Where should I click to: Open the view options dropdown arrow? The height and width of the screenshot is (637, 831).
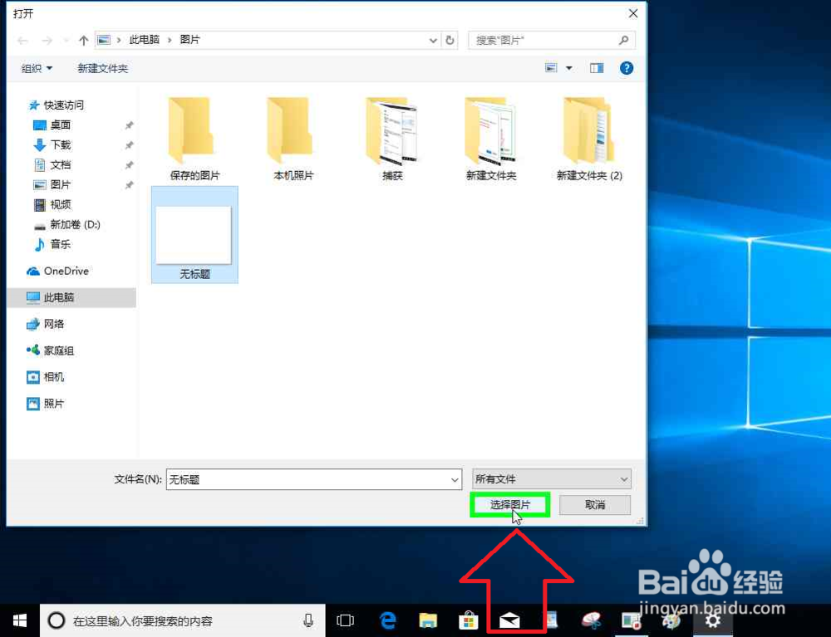(568, 68)
